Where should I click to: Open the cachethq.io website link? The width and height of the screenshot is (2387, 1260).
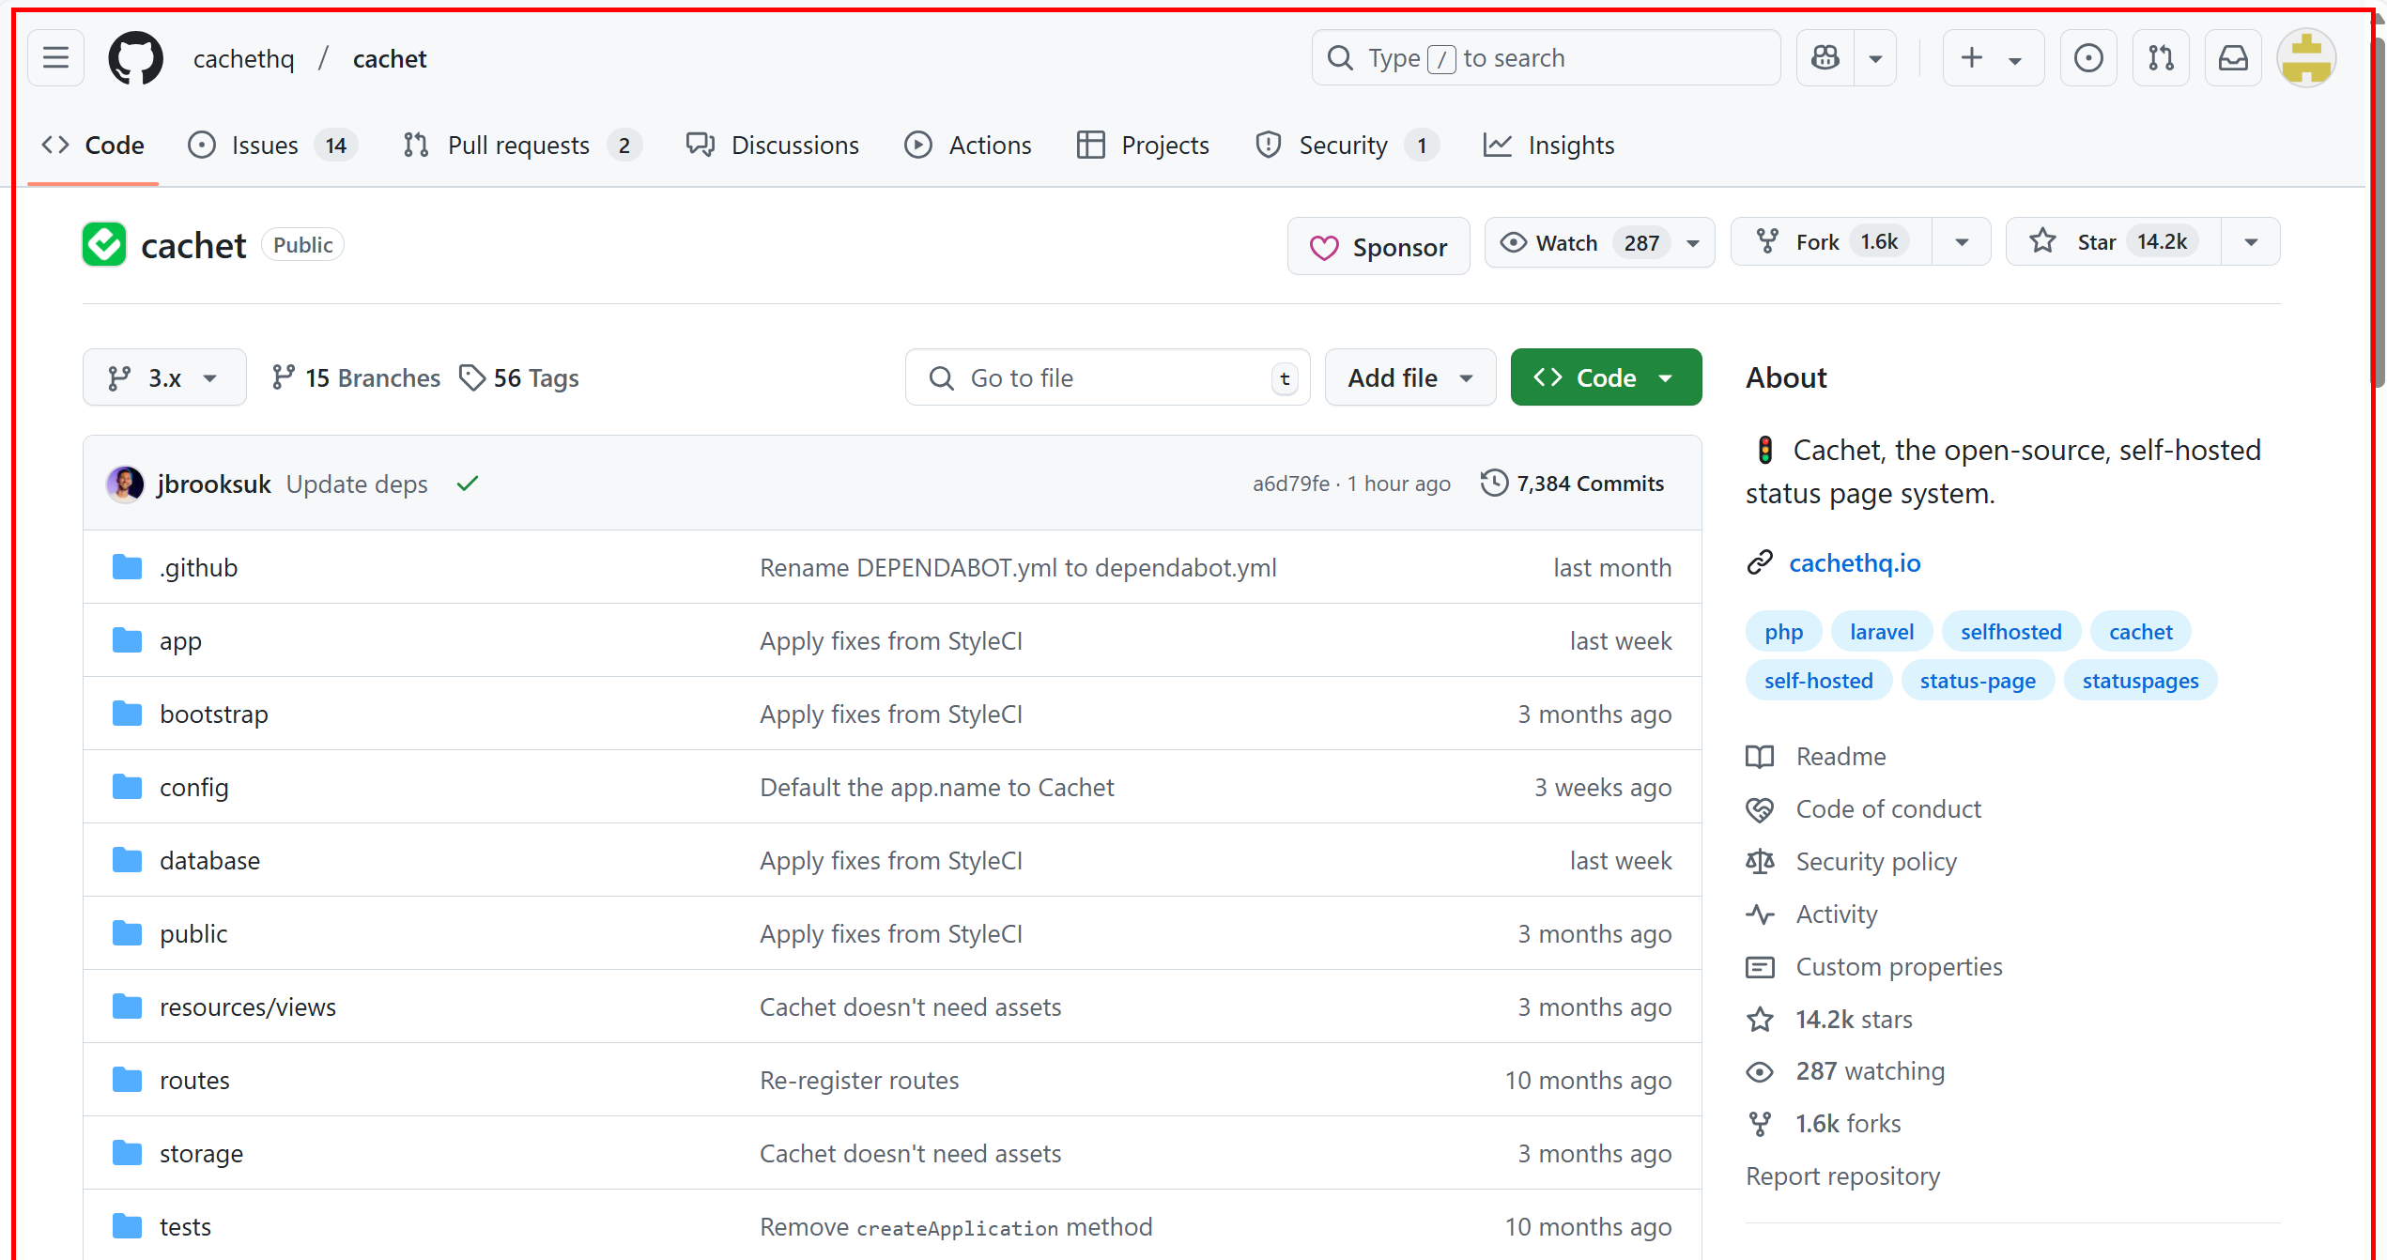[x=1855, y=562]
